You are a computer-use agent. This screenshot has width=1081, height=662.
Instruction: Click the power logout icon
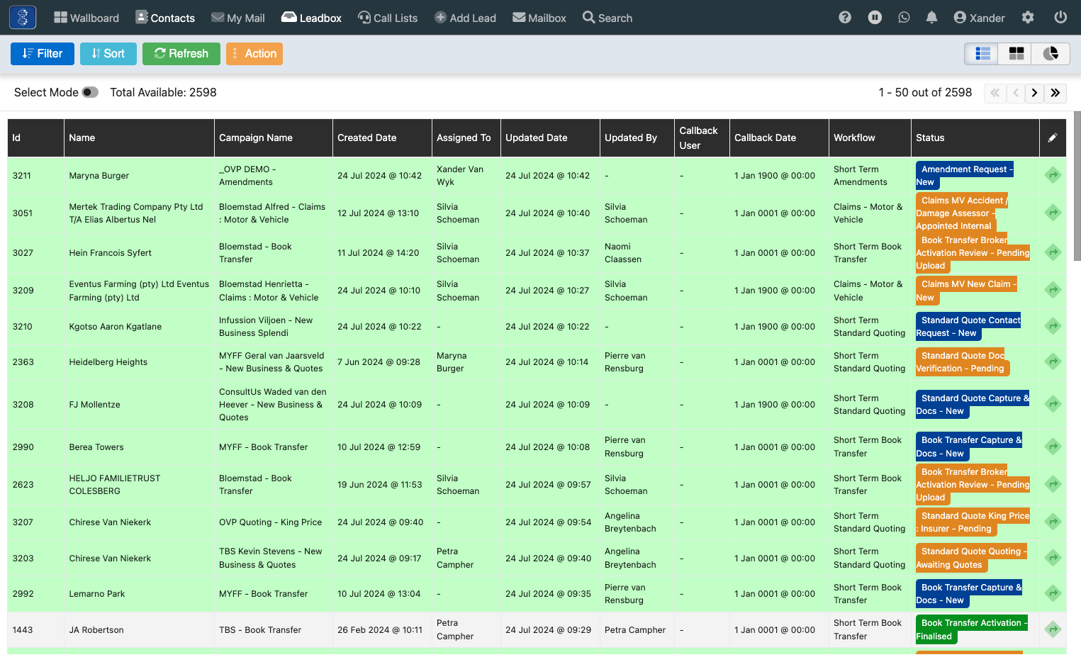1060,18
